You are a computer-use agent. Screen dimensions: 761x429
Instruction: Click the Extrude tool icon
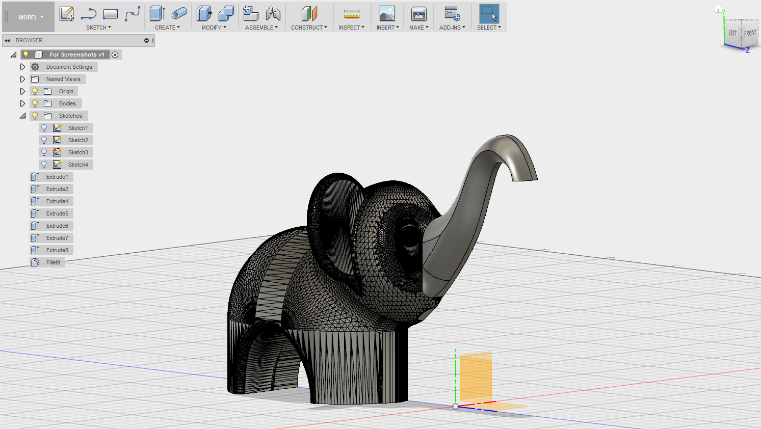coord(158,14)
